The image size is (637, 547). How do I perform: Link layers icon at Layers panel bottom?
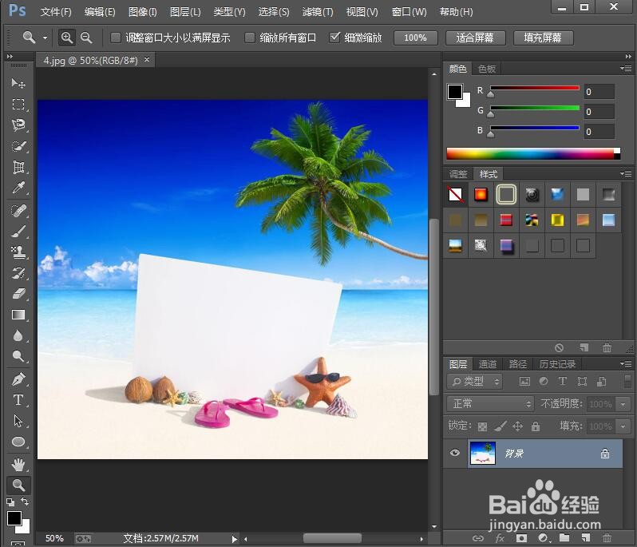(x=478, y=538)
